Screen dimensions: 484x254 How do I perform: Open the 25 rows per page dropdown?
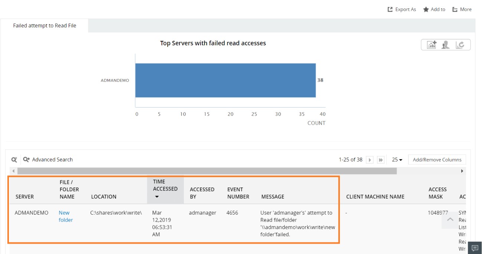pyautogui.click(x=396, y=159)
